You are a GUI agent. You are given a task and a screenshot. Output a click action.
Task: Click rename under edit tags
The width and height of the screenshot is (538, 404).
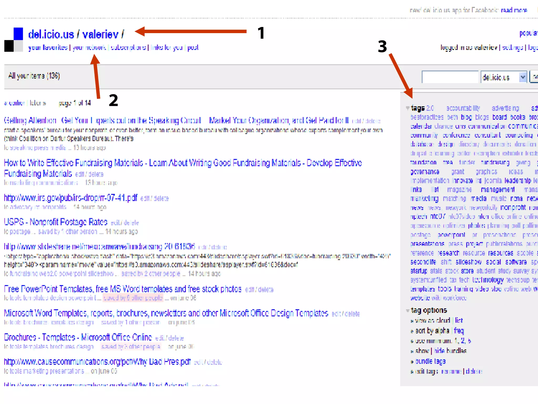[x=451, y=372]
